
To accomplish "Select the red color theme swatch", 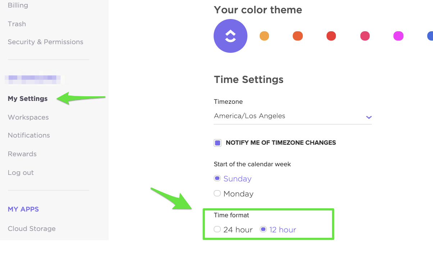I will pyautogui.click(x=331, y=36).
